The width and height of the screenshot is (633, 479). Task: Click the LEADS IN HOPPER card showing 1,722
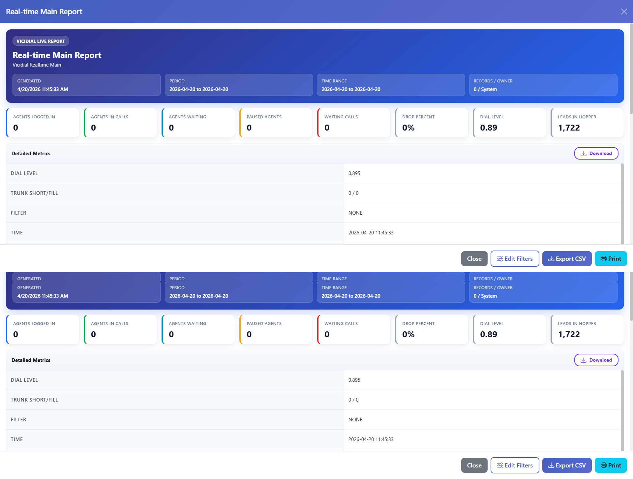click(587, 123)
